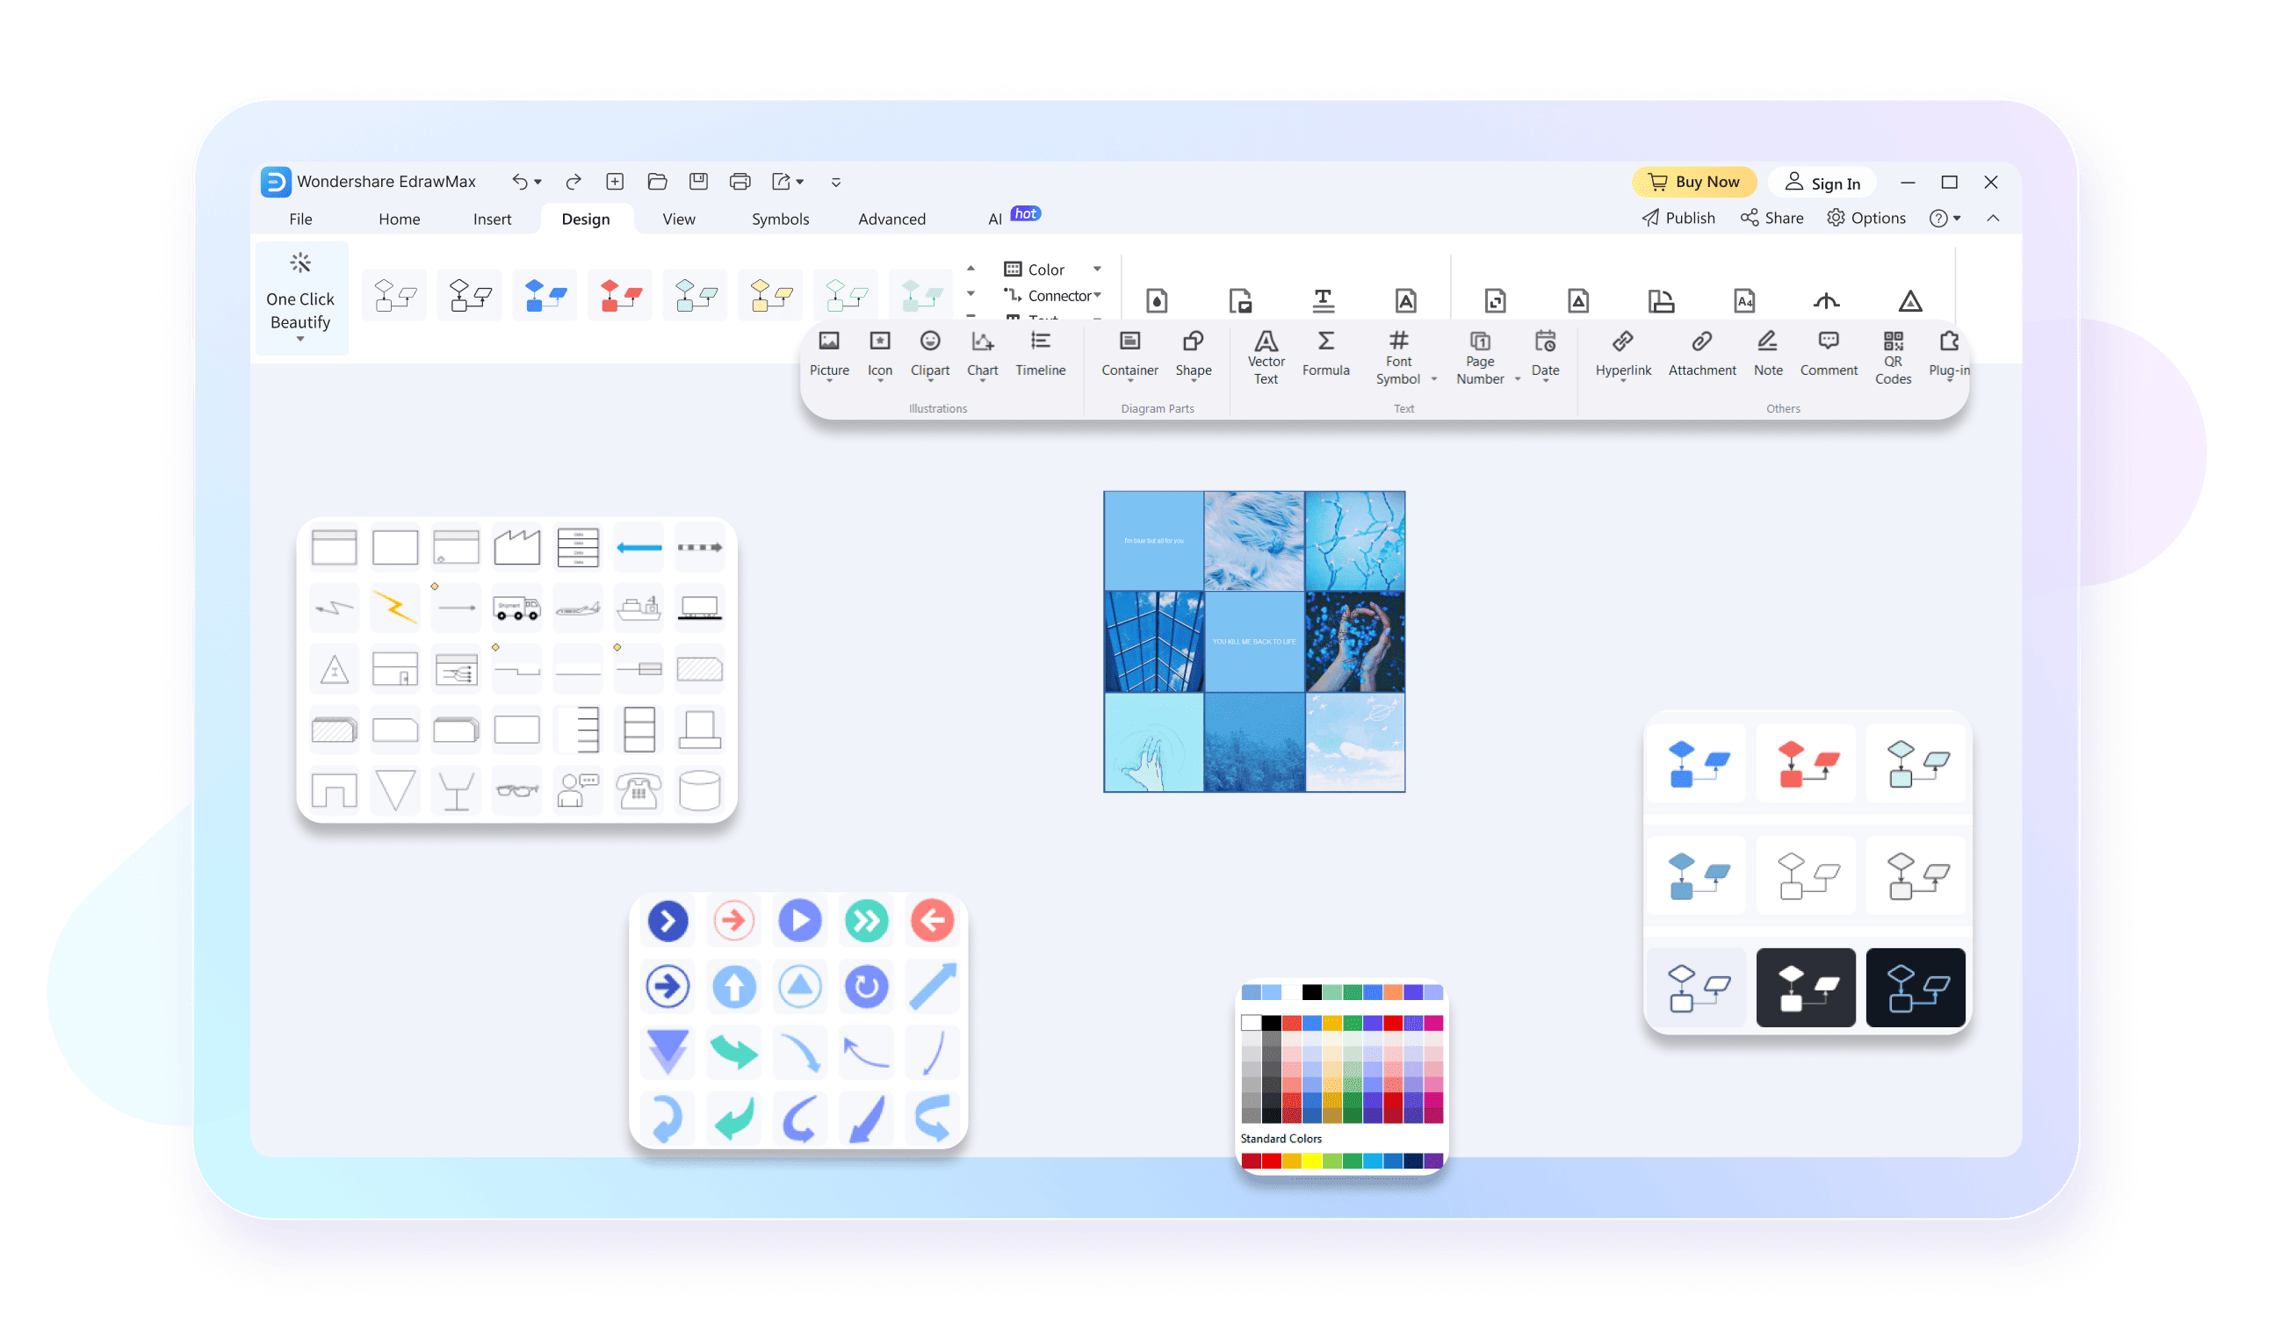Open the Formula tool
2273x1317 pixels.
[x=1325, y=353]
